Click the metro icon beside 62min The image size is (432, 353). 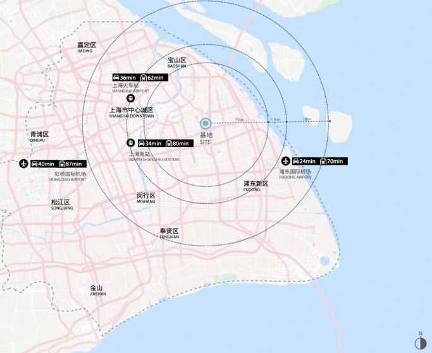pyautogui.click(x=144, y=78)
